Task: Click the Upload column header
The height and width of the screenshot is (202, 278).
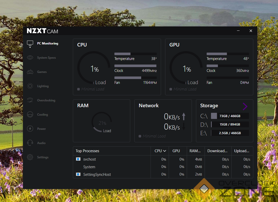Action: [242, 151]
